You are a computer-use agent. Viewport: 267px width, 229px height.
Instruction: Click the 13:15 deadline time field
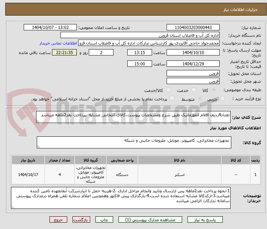(x=140, y=52)
